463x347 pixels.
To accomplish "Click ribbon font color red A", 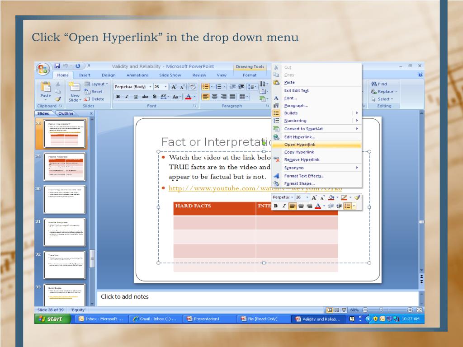I will pos(188,97).
